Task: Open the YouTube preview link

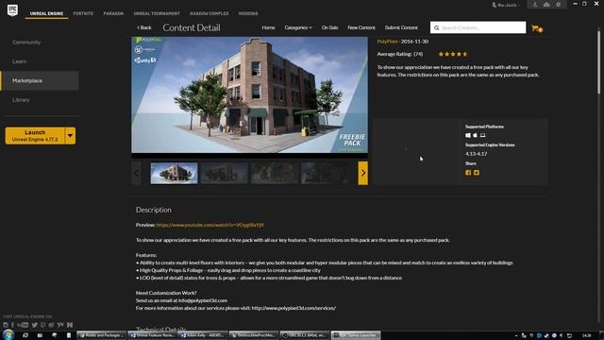Action: 210,225
